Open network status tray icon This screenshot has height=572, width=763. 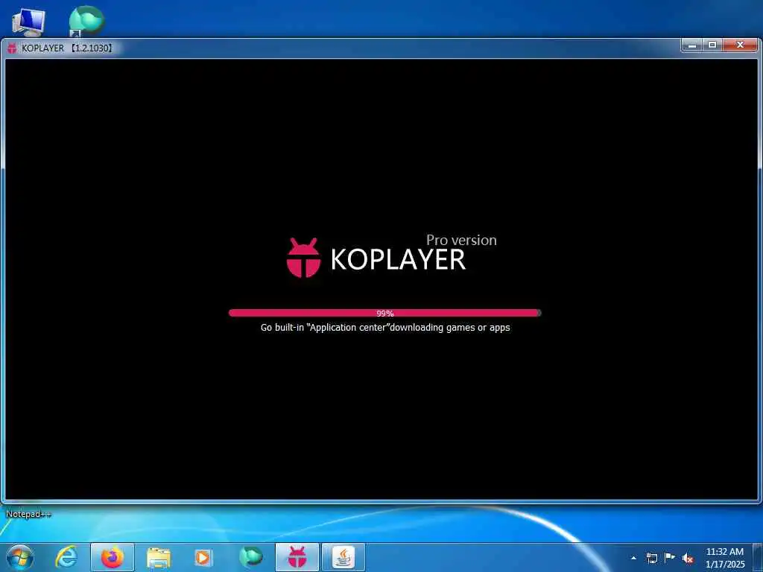(x=651, y=558)
